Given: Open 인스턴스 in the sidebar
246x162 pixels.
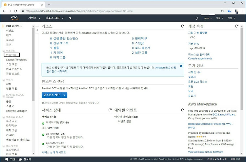Looking at the screenshot, I should point(11,55).
